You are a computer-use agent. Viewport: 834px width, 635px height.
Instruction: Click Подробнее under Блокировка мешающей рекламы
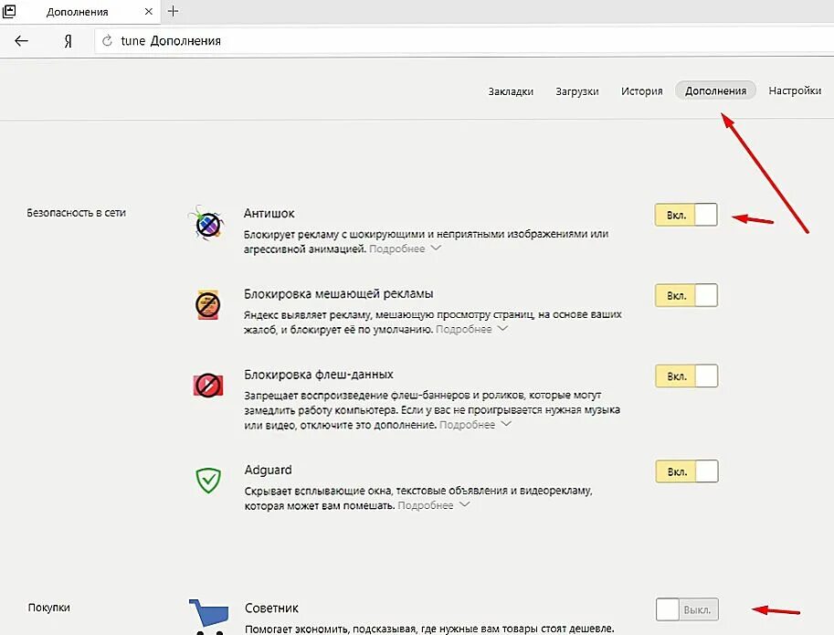point(464,329)
